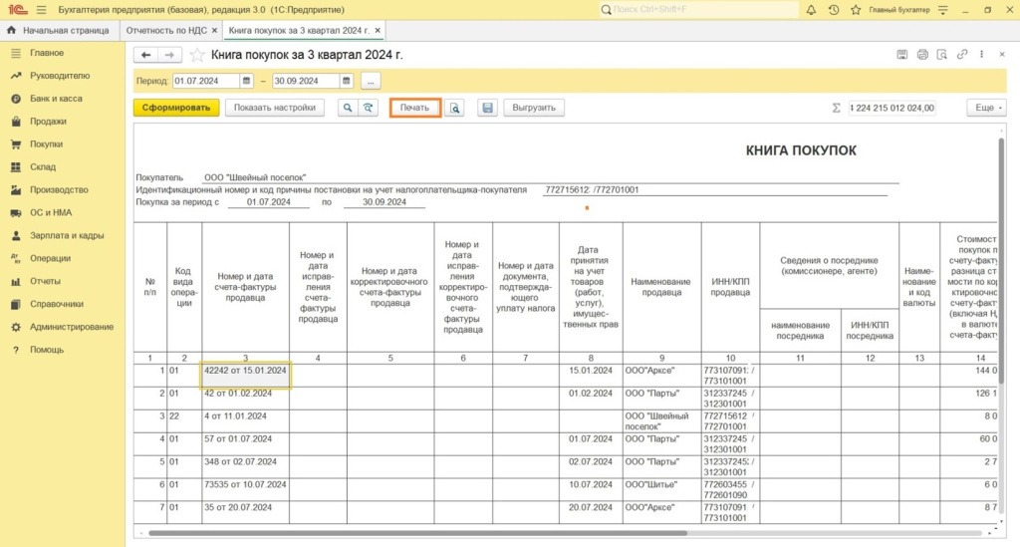Click the Сформировать button
Viewport: 1020px width, 547px height.
coord(176,108)
